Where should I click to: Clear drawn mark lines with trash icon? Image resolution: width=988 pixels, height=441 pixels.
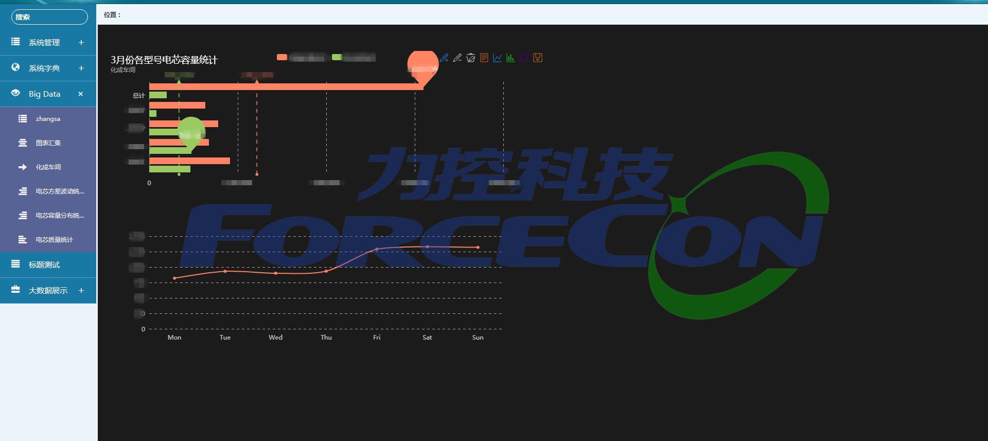(x=471, y=58)
